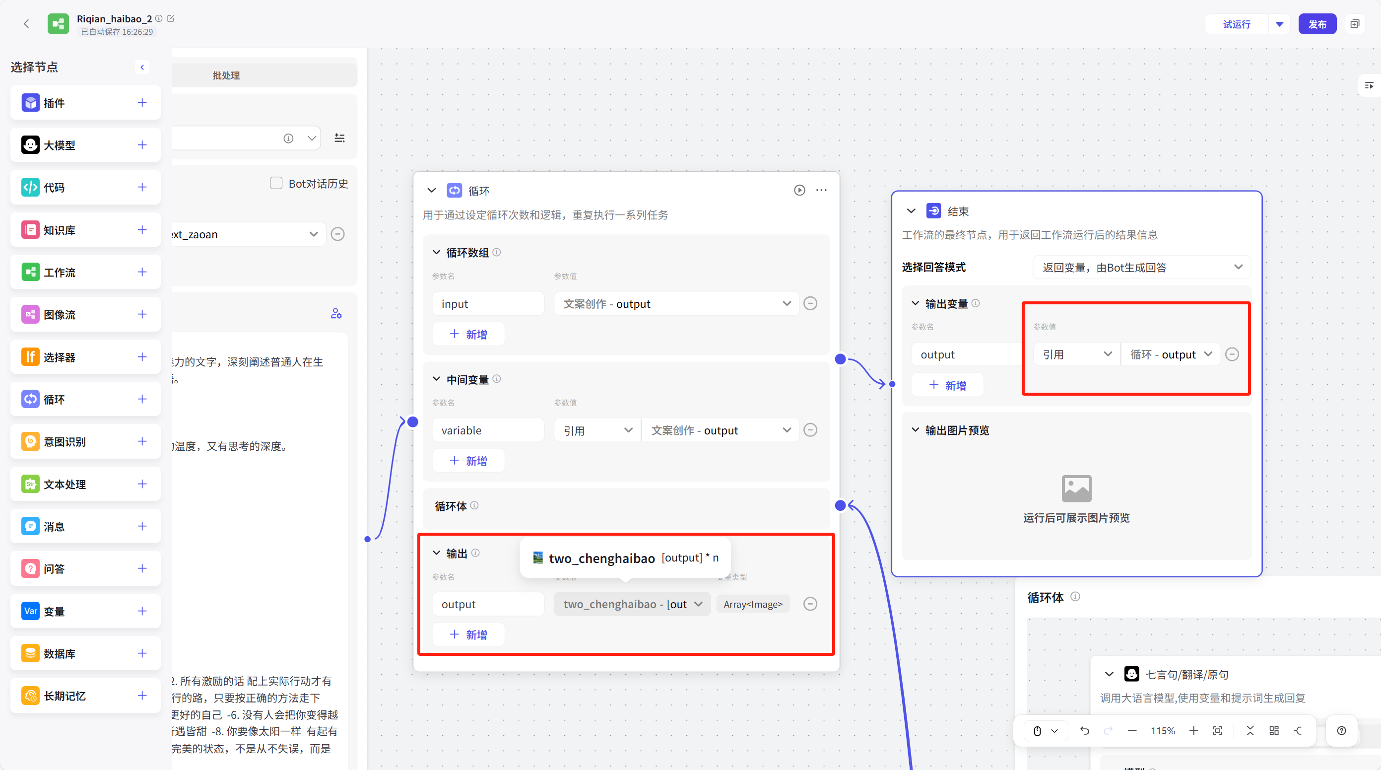Open the 循环数组 input value dropdown
Viewport: 1381px width, 770px height.
click(x=676, y=303)
